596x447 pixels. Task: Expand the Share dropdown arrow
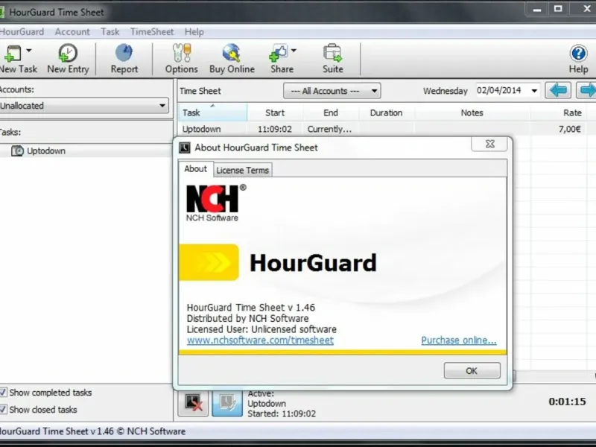click(x=294, y=50)
